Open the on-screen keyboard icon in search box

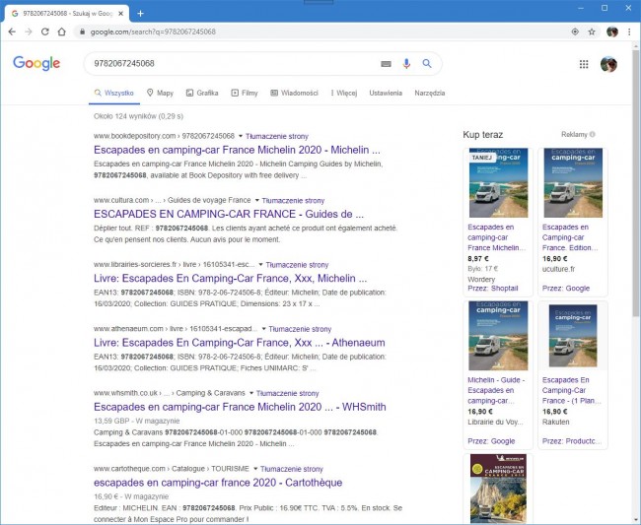386,64
